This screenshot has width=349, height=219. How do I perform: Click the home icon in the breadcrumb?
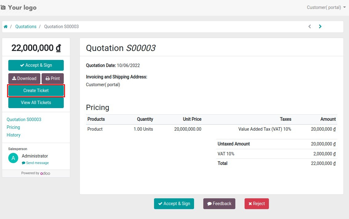[6, 27]
